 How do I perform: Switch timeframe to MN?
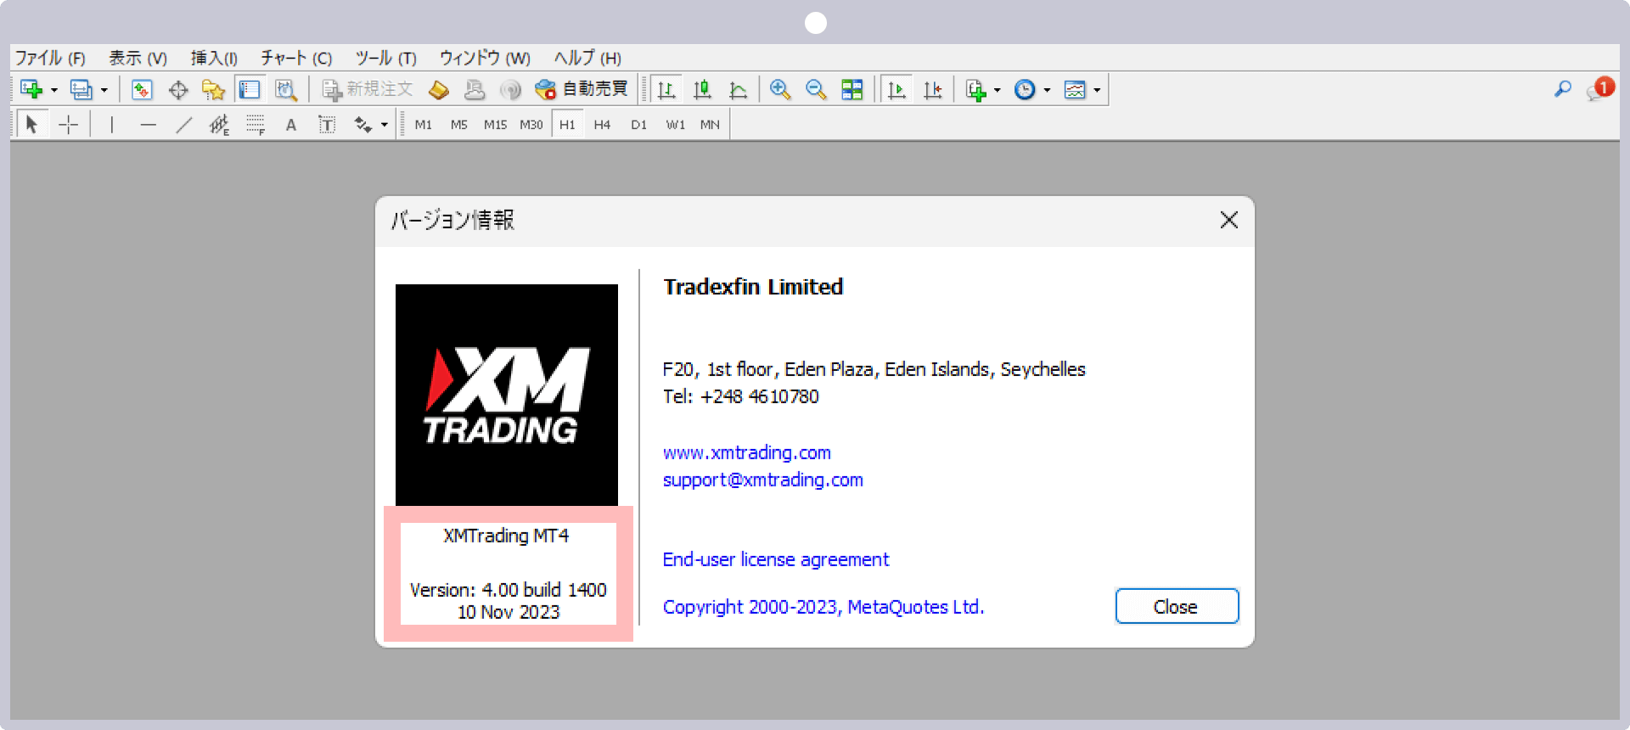[x=710, y=125]
